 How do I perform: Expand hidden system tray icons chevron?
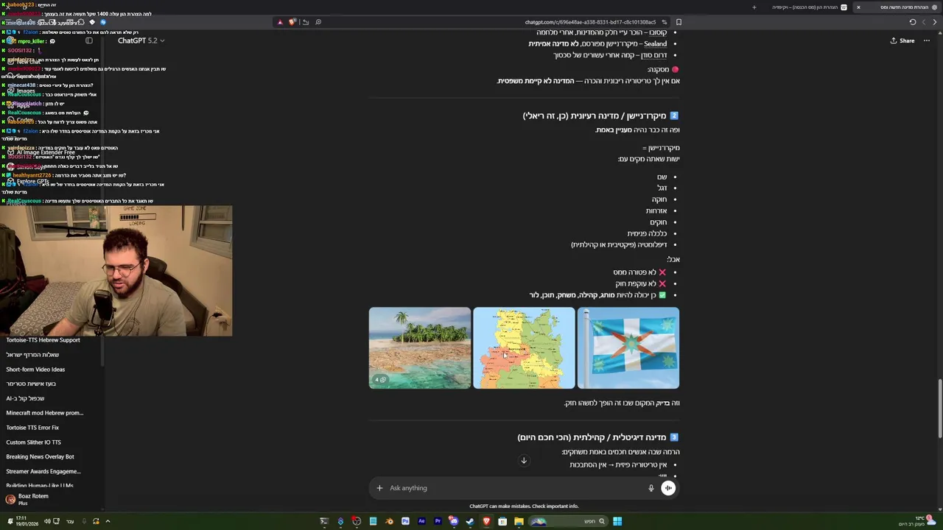[108, 521]
